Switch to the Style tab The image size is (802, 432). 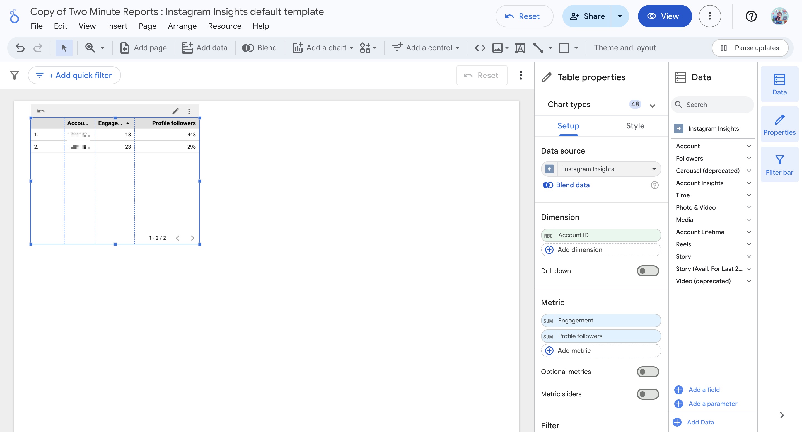click(635, 126)
